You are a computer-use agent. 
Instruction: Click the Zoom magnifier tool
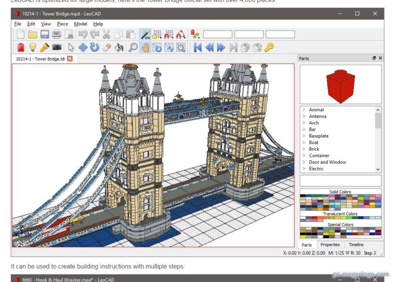click(133, 47)
